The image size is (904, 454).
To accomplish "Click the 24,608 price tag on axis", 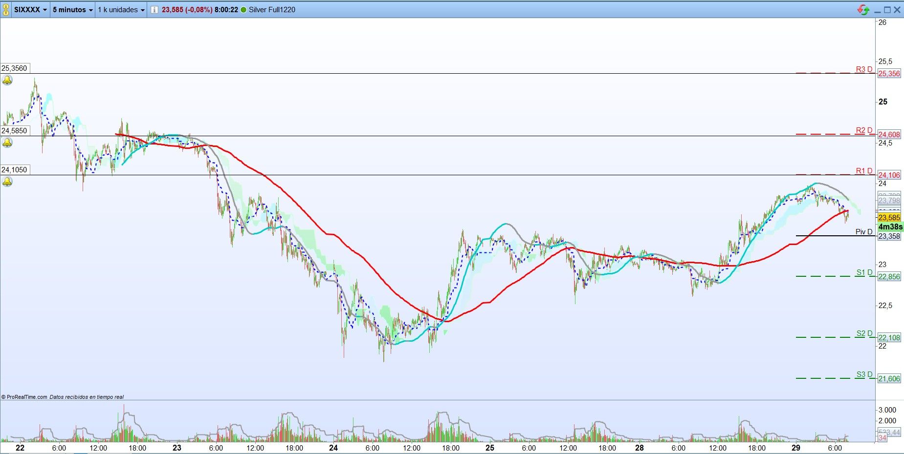I will 889,135.
